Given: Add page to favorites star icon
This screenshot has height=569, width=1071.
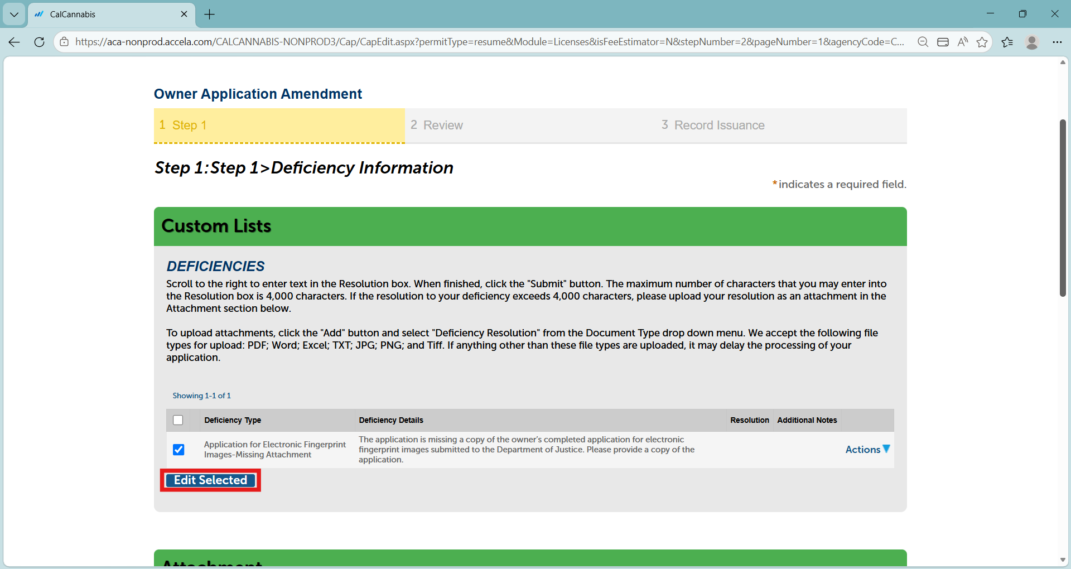Looking at the screenshot, I should tap(982, 42).
